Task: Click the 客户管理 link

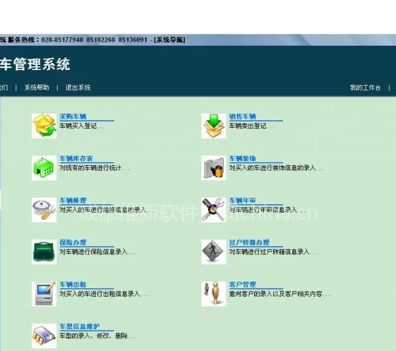Action: point(242,284)
